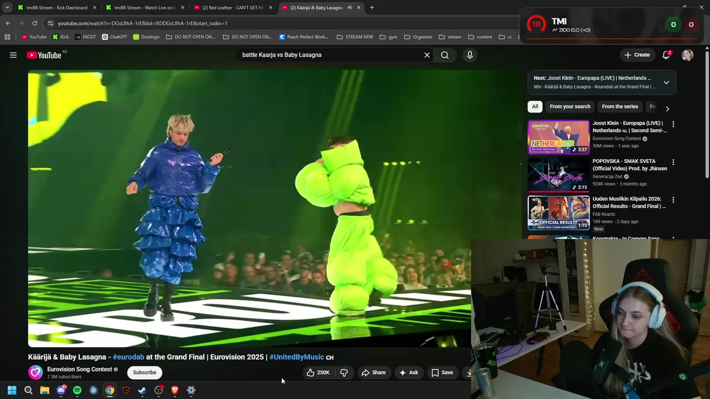Open Organizer bookmark folder
710x399 pixels.
pos(418,37)
